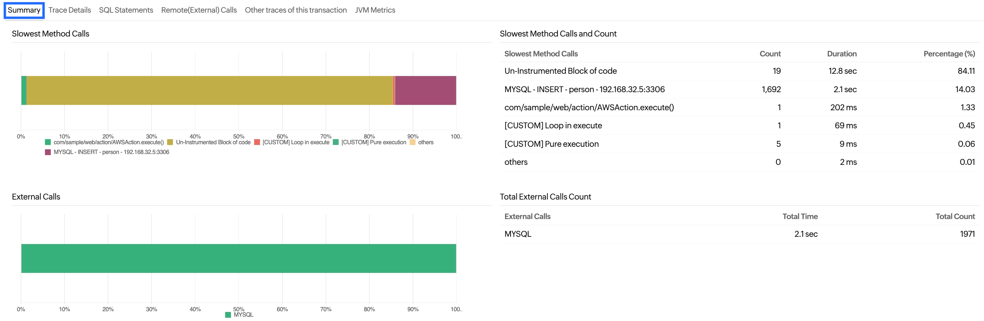Image resolution: width=984 pixels, height=321 pixels.
Task: Toggle Un-Instrumented Block of code legend swatch
Action: (170, 142)
